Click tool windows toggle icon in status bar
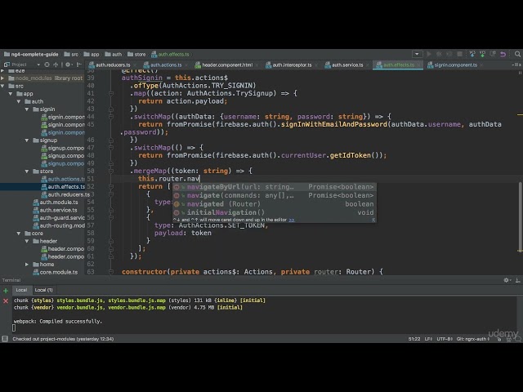This screenshot has width=523, height=392. [x=5, y=338]
